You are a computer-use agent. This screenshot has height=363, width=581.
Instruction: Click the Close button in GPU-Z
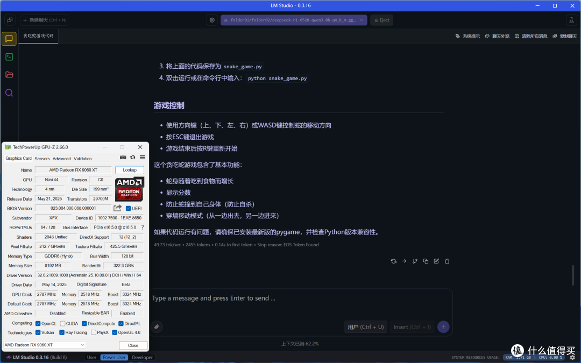[133, 345]
